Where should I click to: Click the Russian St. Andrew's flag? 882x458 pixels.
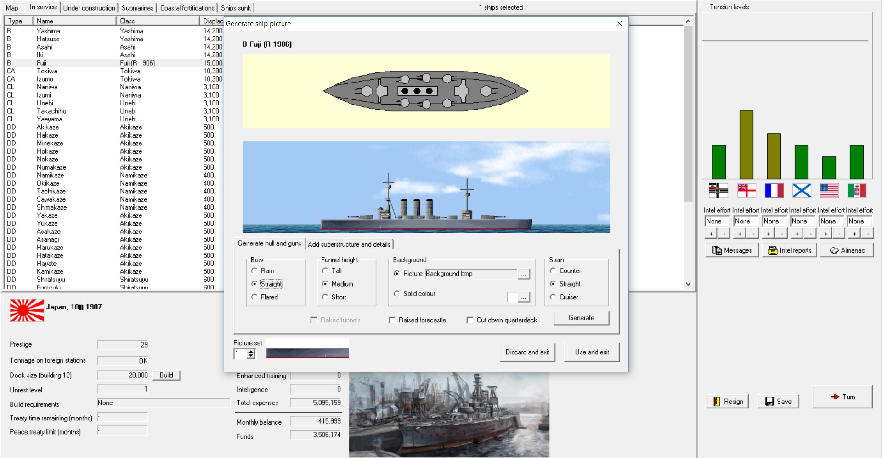coord(802,190)
